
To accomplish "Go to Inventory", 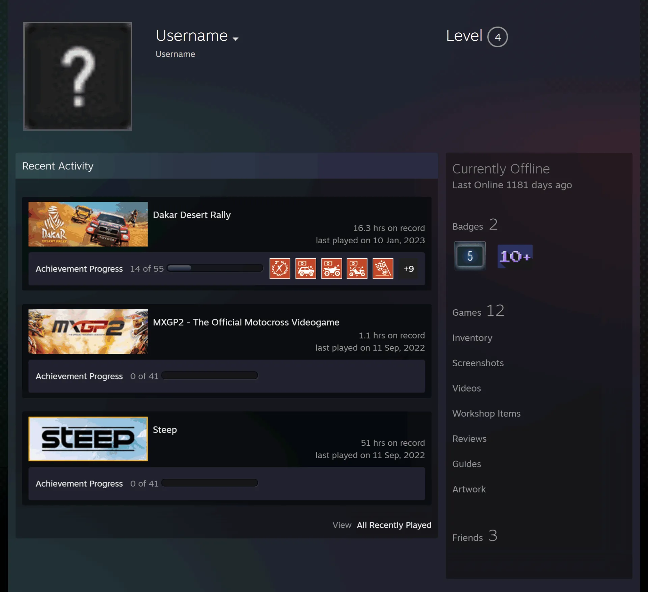I will [472, 338].
